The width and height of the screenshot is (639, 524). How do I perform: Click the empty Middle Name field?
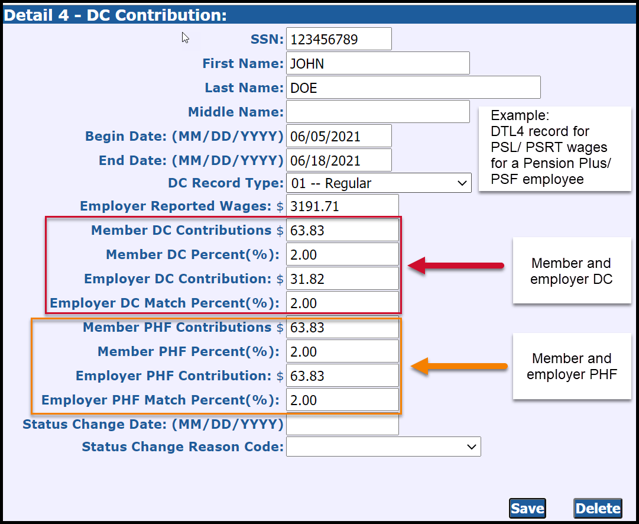pyautogui.click(x=378, y=111)
